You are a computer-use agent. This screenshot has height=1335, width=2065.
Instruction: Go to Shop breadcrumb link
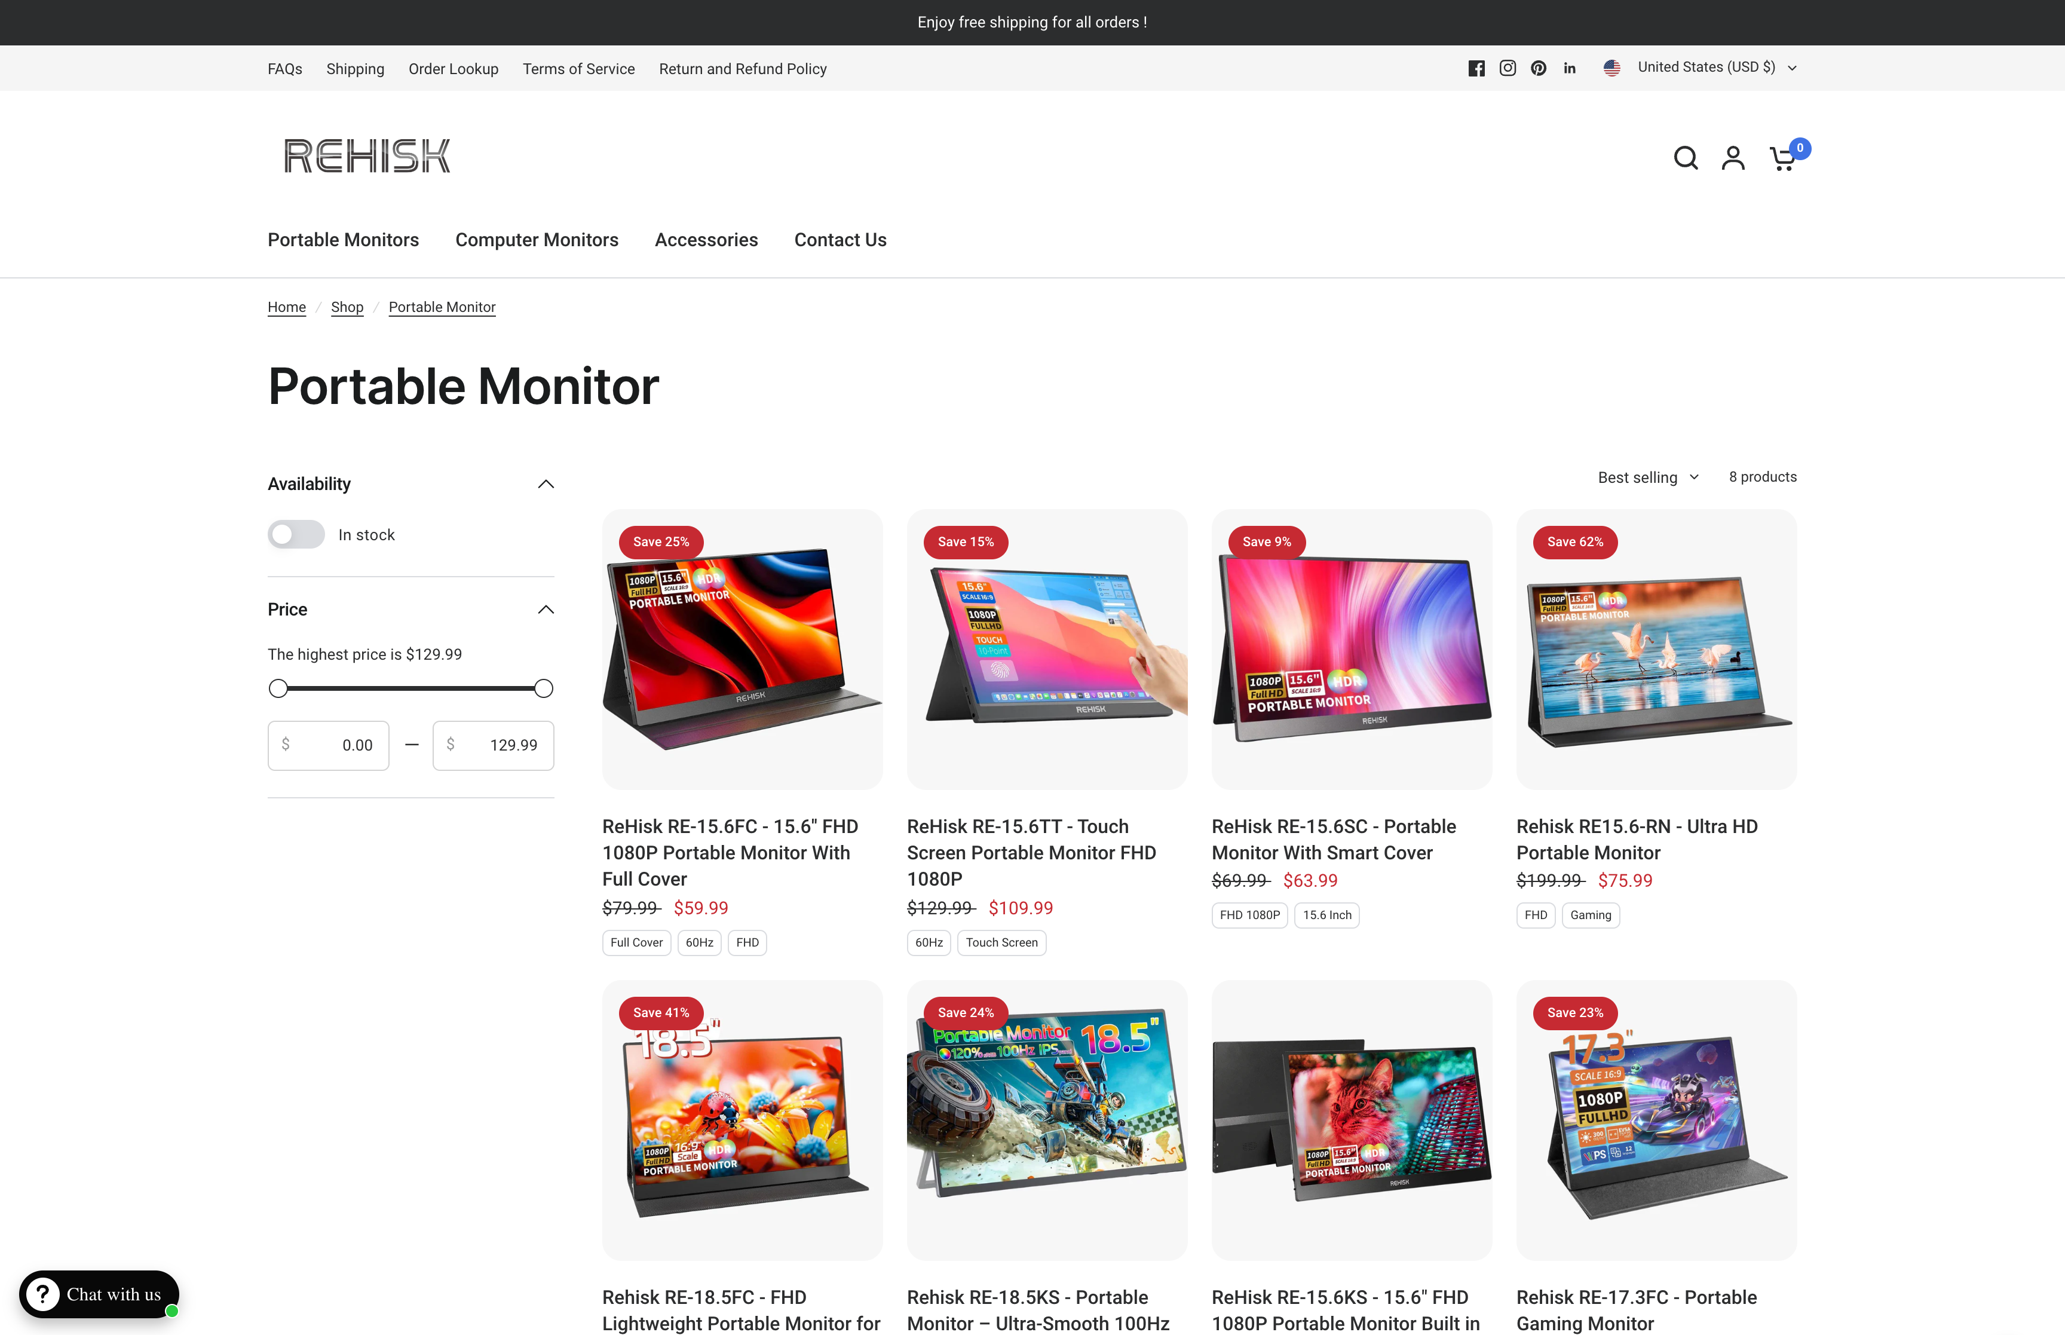pyautogui.click(x=347, y=307)
